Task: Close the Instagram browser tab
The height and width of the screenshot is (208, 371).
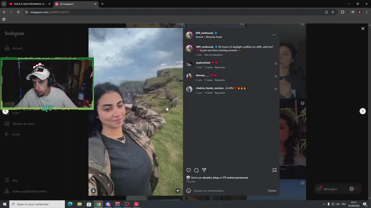Action: coord(95,4)
